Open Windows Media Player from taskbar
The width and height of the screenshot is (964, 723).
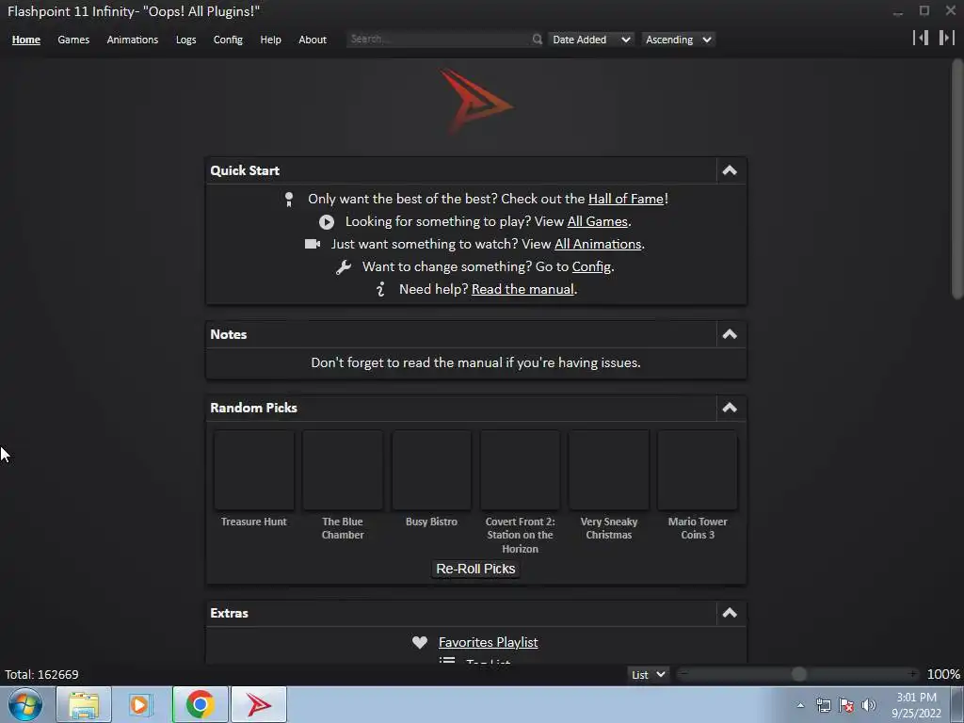click(139, 704)
